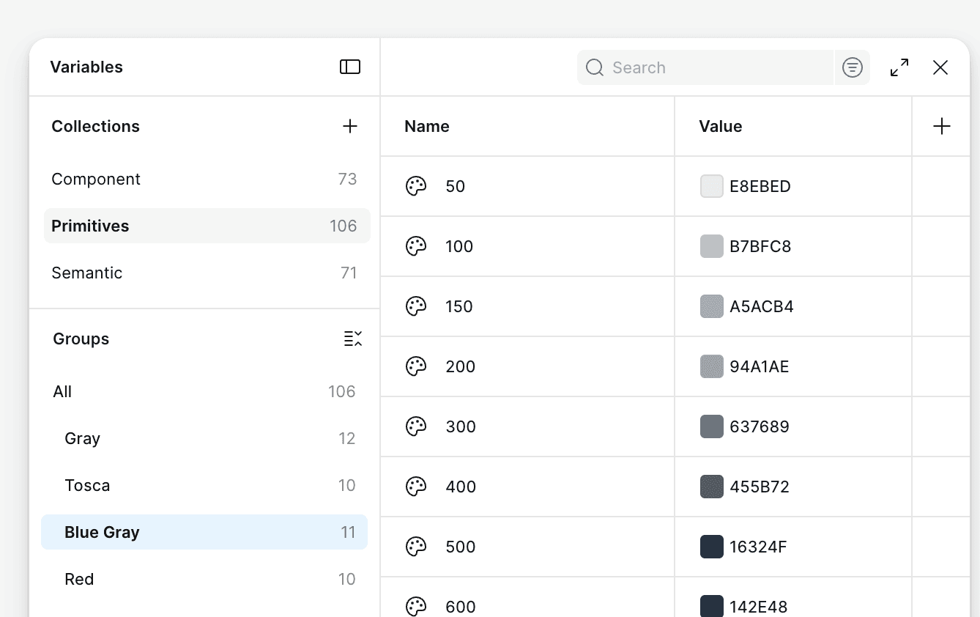The image size is (980, 617).
Task: Click the palette icon for variable 400
Action: (416, 487)
